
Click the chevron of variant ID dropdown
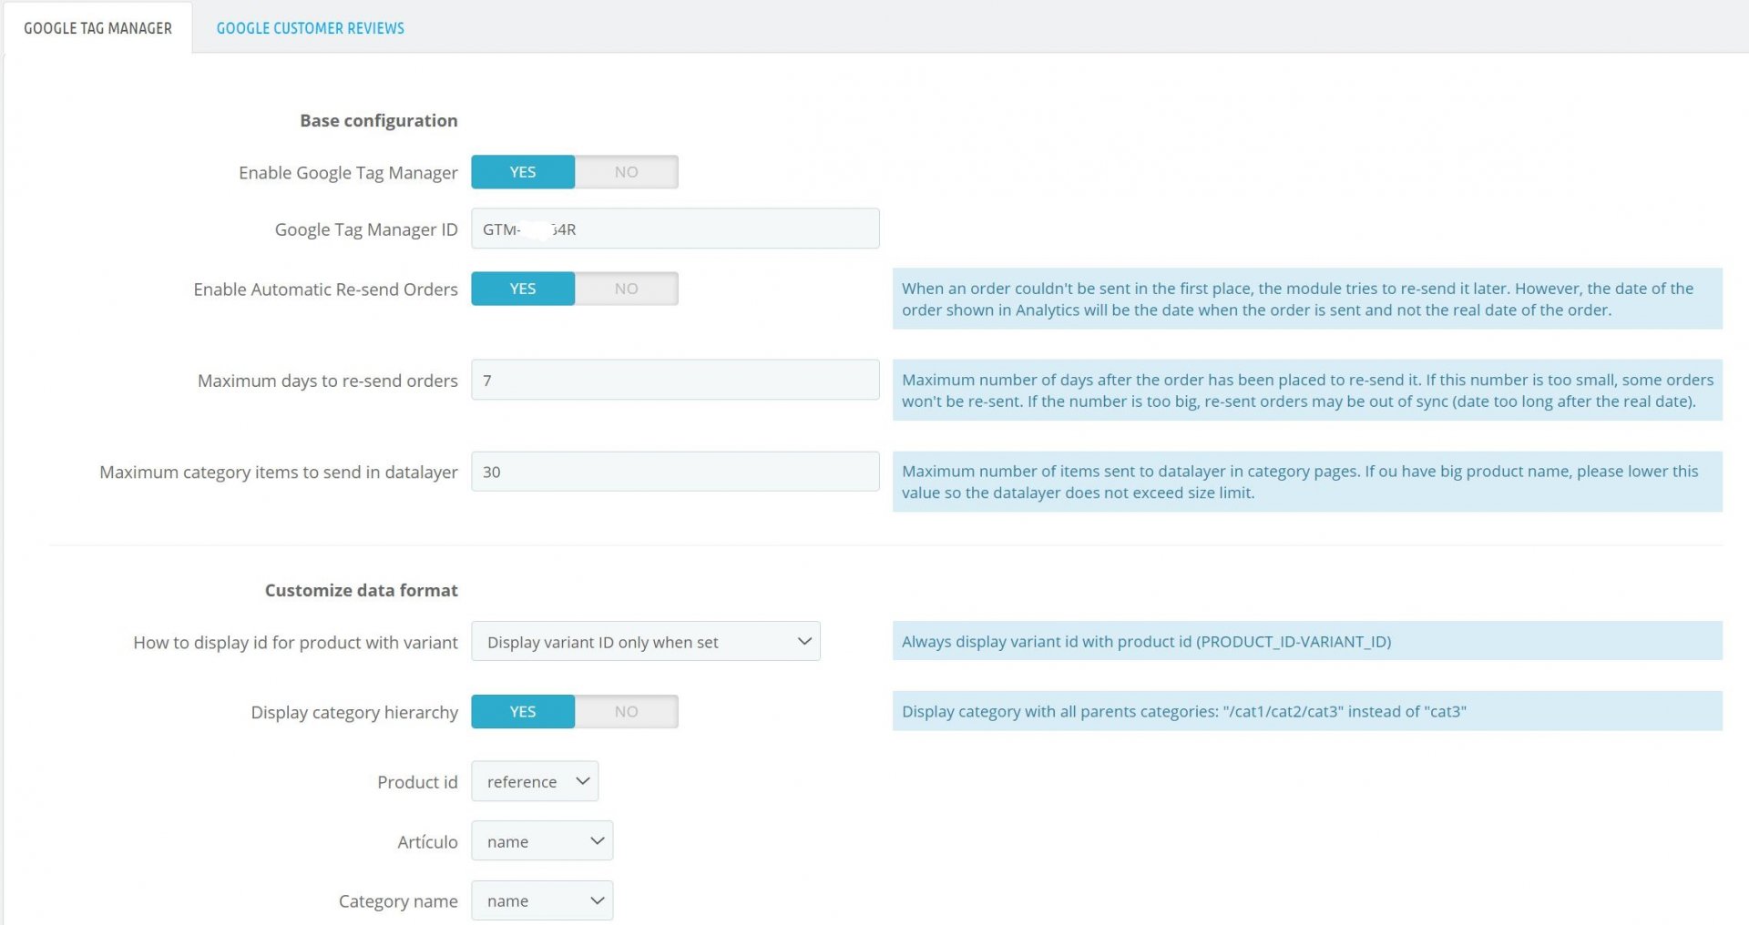[x=804, y=641]
